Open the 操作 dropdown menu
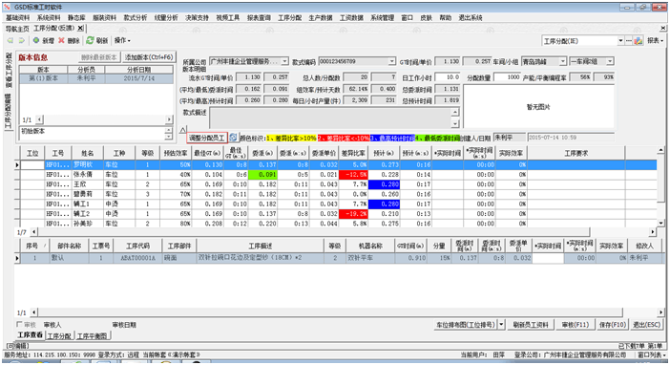Screen dimensions: 670x365 pyautogui.click(x=122, y=41)
